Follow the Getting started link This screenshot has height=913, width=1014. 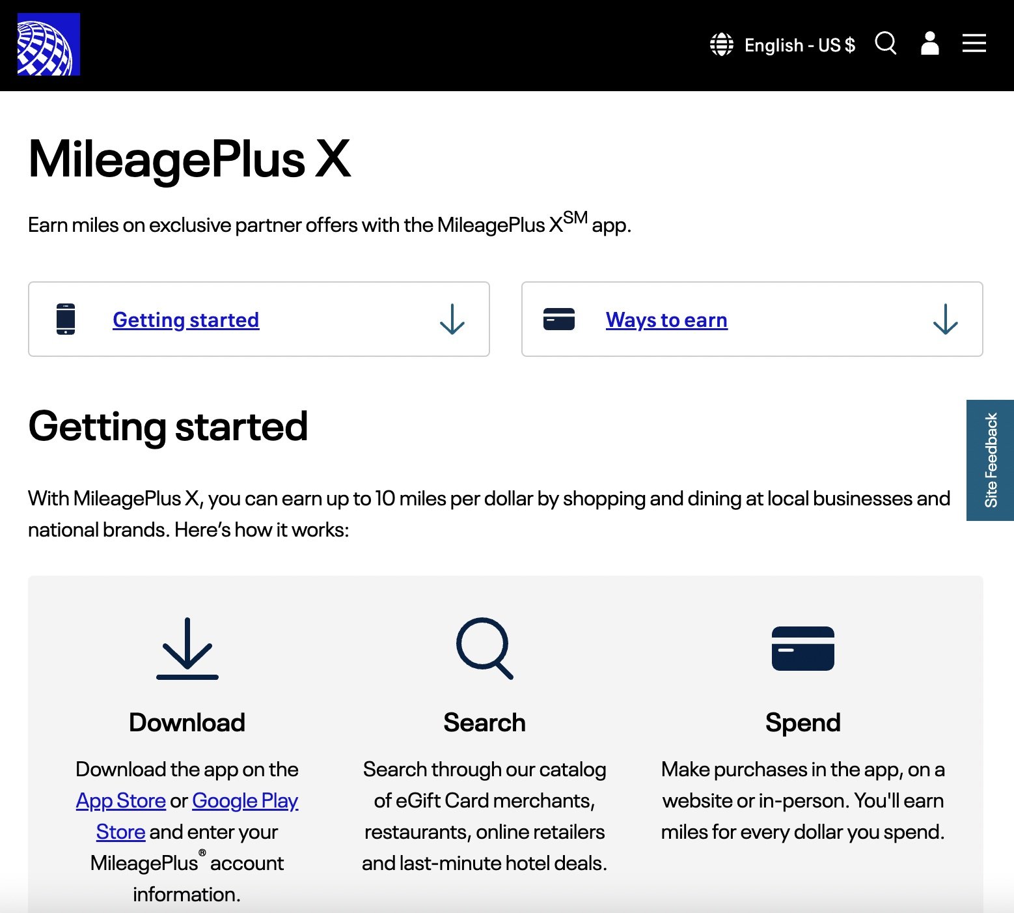pyautogui.click(x=186, y=320)
